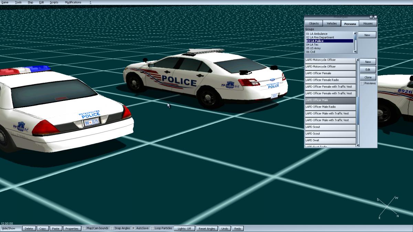Click the Reset Angles button
Image resolution: width=413 pixels, height=232 pixels.
coord(207,228)
